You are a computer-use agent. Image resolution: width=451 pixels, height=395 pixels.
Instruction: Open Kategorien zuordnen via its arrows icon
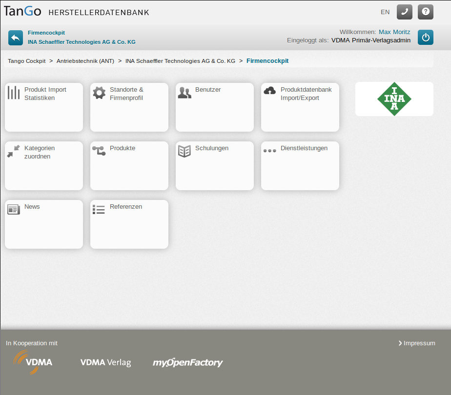[14, 151]
